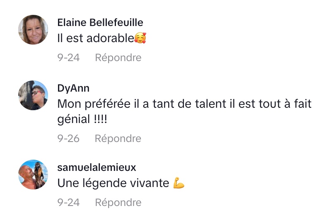Click the 9-26 comment date

(x=68, y=139)
